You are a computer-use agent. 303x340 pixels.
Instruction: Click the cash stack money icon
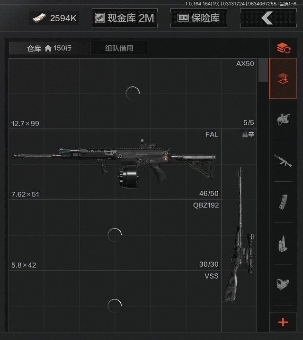pyautogui.click(x=39, y=18)
